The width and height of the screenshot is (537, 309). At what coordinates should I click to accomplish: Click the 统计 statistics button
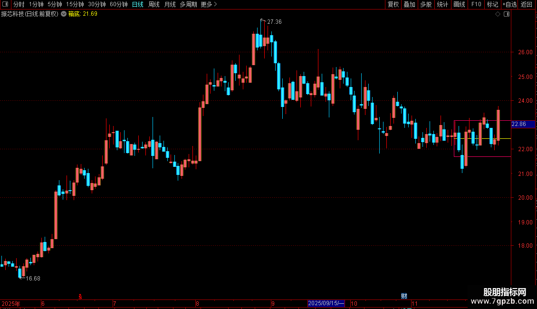coord(442,4)
